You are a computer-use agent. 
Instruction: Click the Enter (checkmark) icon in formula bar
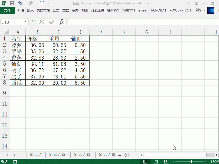pyautogui.click(x=51, y=22)
